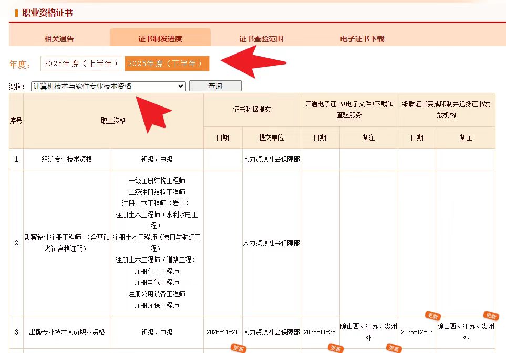This screenshot has height=353, width=506.
Task: Open the 资格 qualification dropdown list
Action: [x=108, y=86]
